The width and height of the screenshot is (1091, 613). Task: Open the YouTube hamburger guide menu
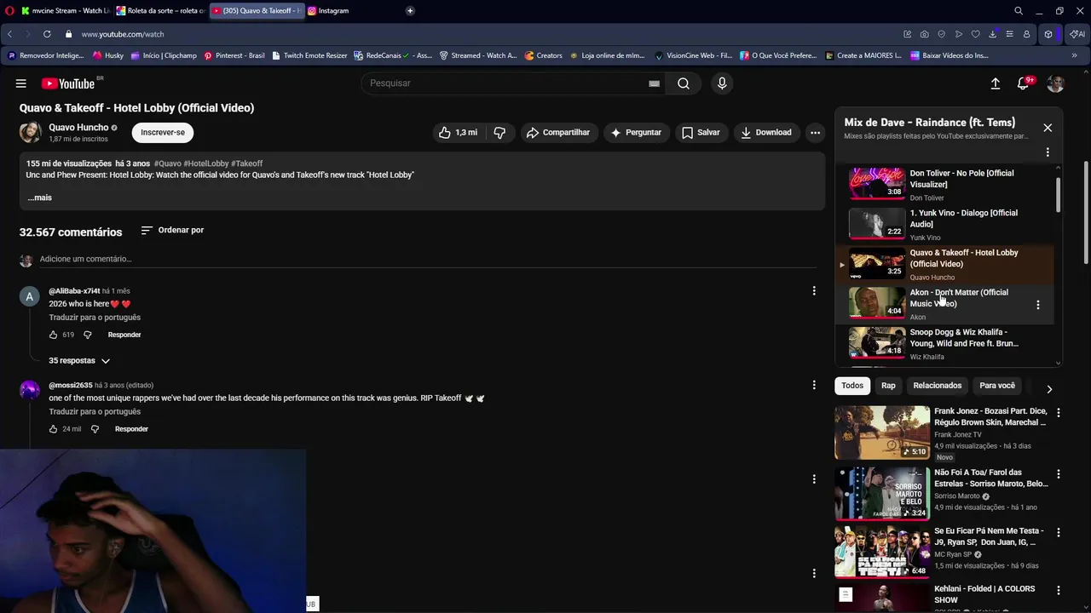20,83
